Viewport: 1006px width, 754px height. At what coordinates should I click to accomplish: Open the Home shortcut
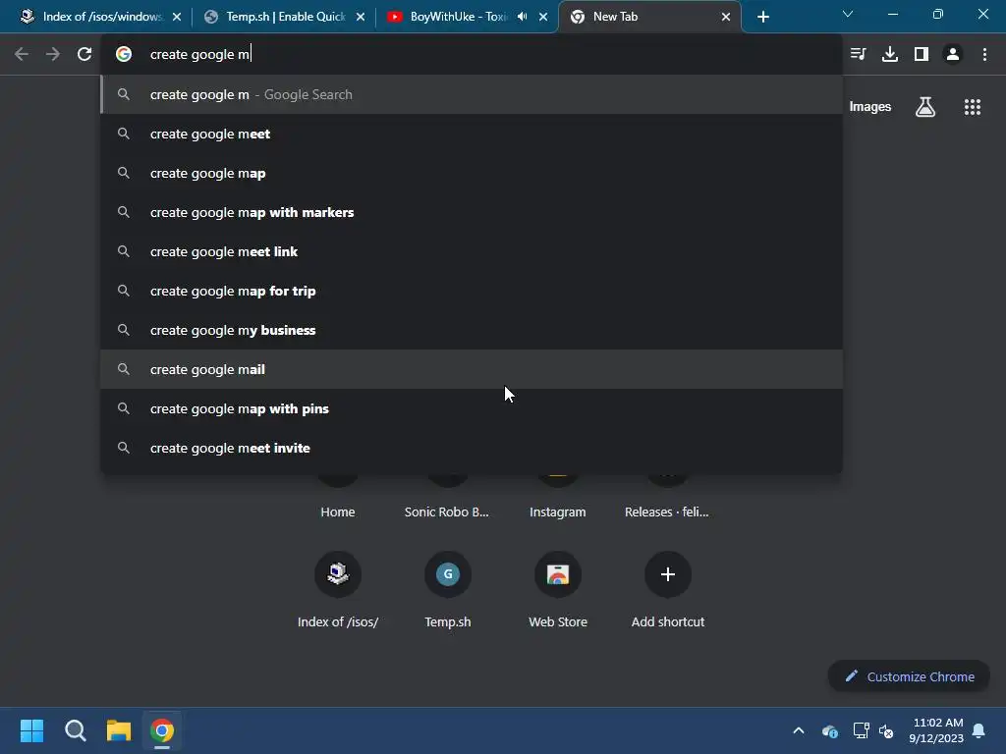pyautogui.click(x=338, y=512)
